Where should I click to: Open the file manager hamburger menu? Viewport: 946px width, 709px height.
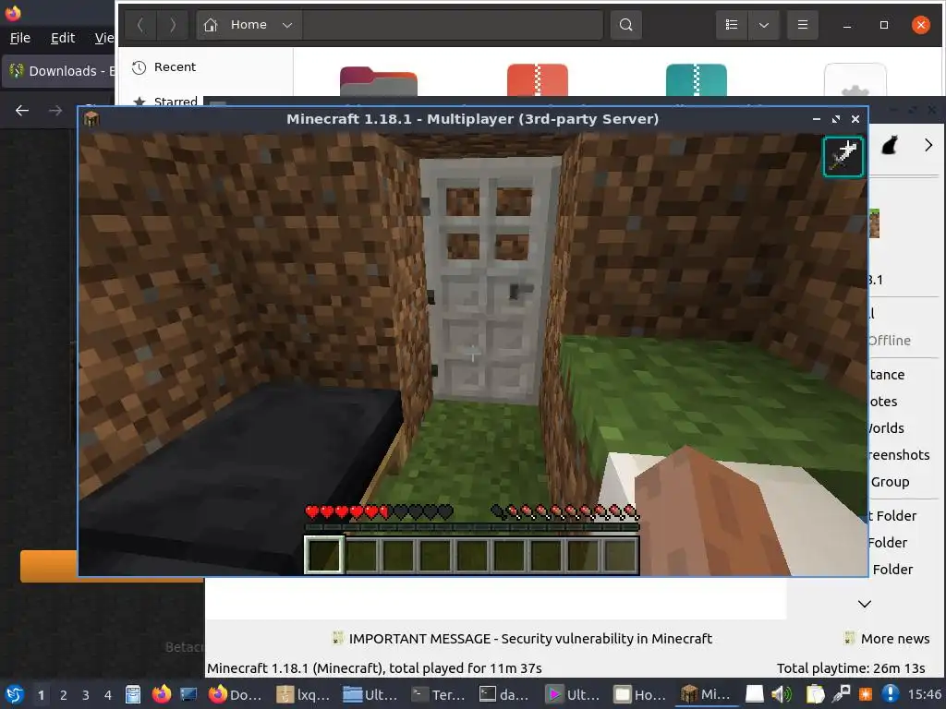(803, 25)
